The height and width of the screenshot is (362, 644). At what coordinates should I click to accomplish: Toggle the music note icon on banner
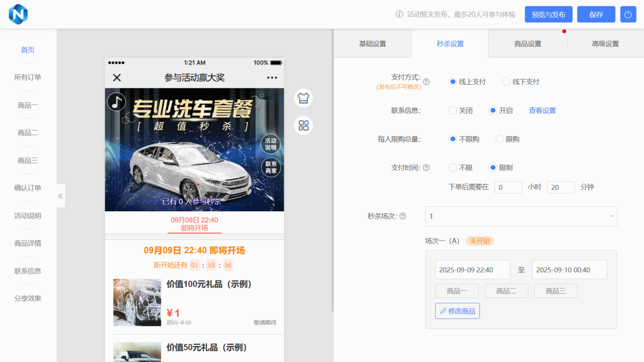click(116, 101)
